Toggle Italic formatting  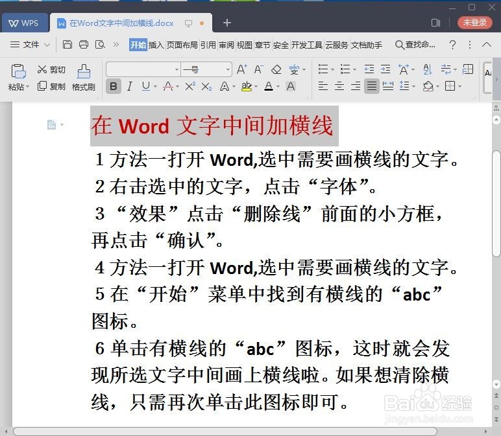point(129,86)
